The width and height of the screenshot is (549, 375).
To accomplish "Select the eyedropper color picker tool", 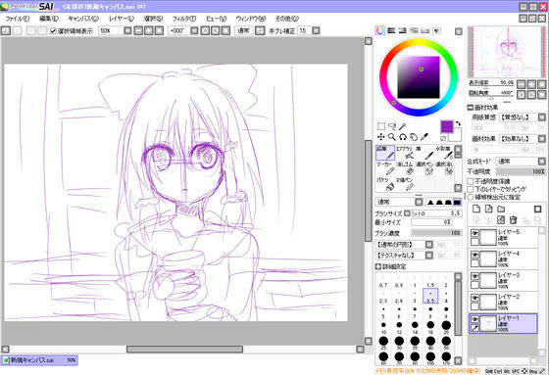I will [x=424, y=137].
